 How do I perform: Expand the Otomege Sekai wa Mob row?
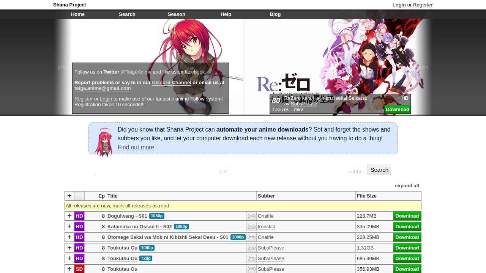click(x=69, y=237)
